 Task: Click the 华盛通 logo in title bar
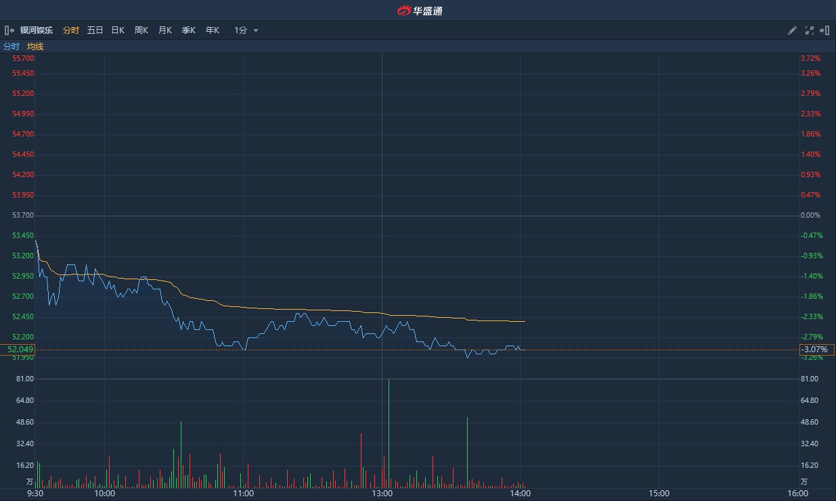tap(418, 10)
